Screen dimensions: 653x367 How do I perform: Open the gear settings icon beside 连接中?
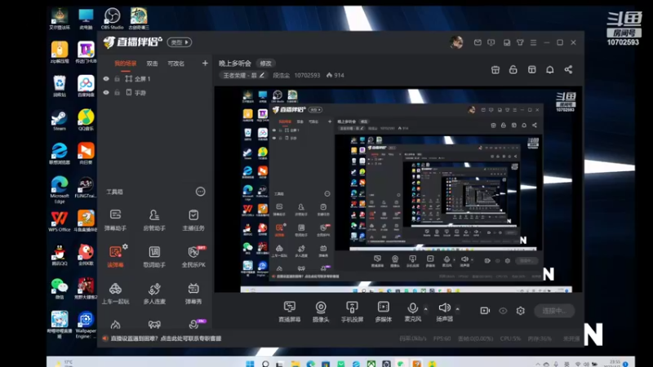tap(520, 311)
